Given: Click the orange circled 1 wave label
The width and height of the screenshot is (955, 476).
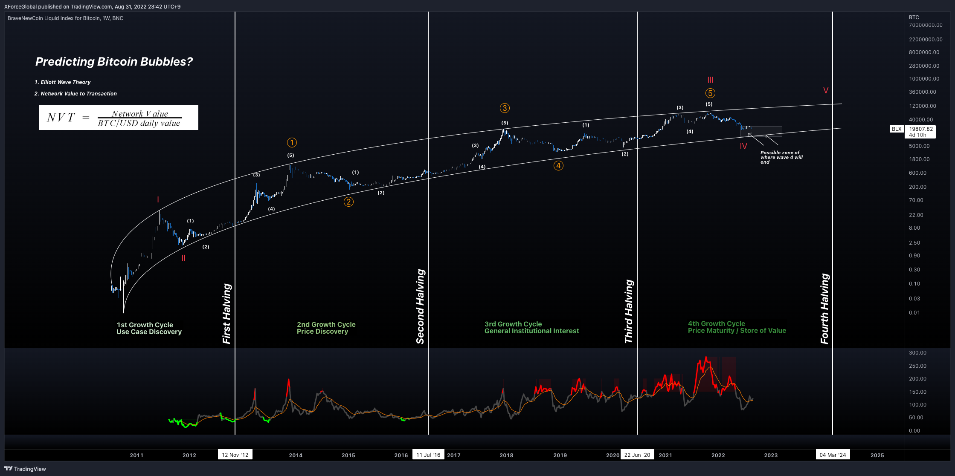Looking at the screenshot, I should coord(292,143).
